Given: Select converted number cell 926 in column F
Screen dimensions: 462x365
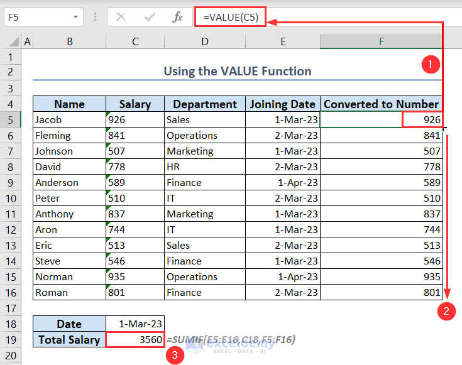Looking at the screenshot, I should click(382, 119).
